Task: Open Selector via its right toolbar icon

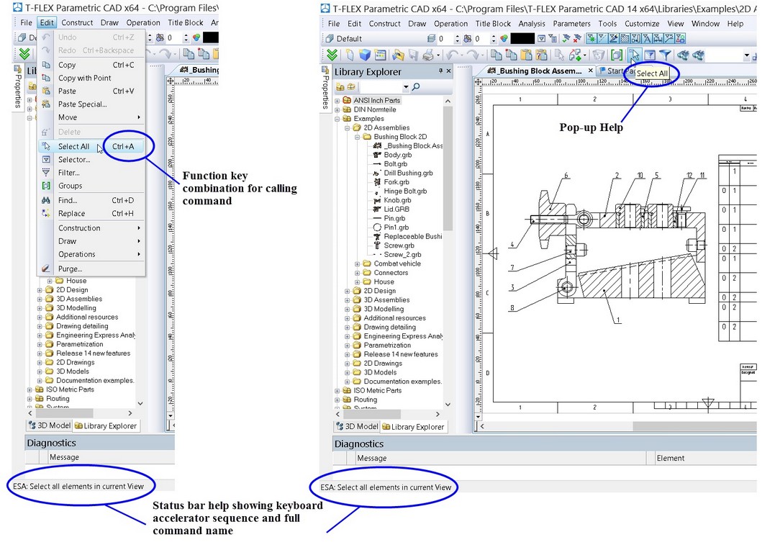Action: 650,55
